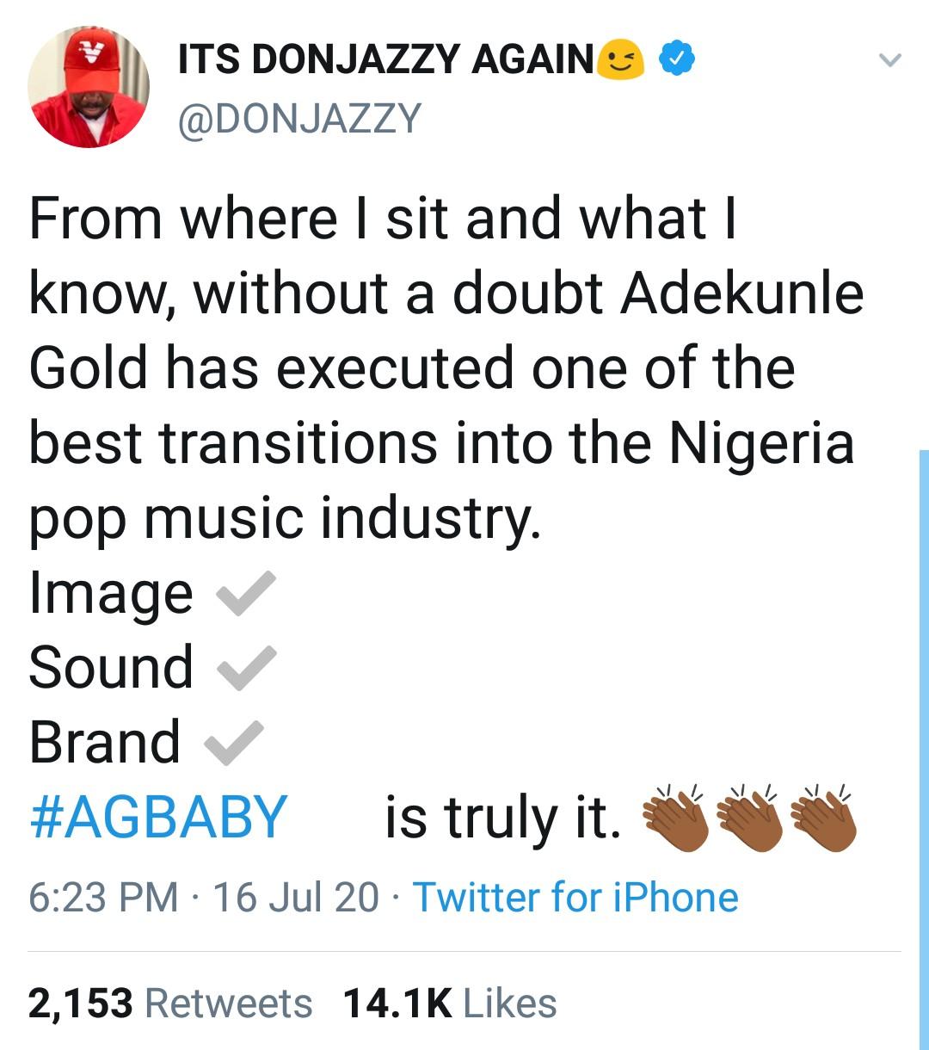Click the ITS DONJAZZY AGAIN display name
The width and height of the screenshot is (929, 1050).
385,59
